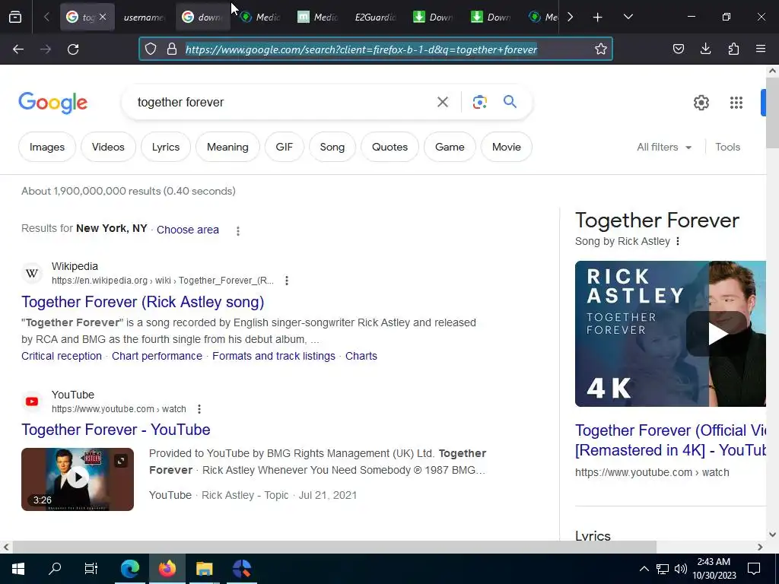Switch to the first 'Media' tab with green icon
Viewport: 779px width, 584px height.
point(260,17)
